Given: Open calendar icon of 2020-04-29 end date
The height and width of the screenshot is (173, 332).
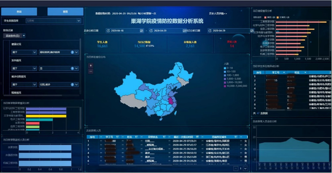Looking at the screenshot, I should click(184, 31).
